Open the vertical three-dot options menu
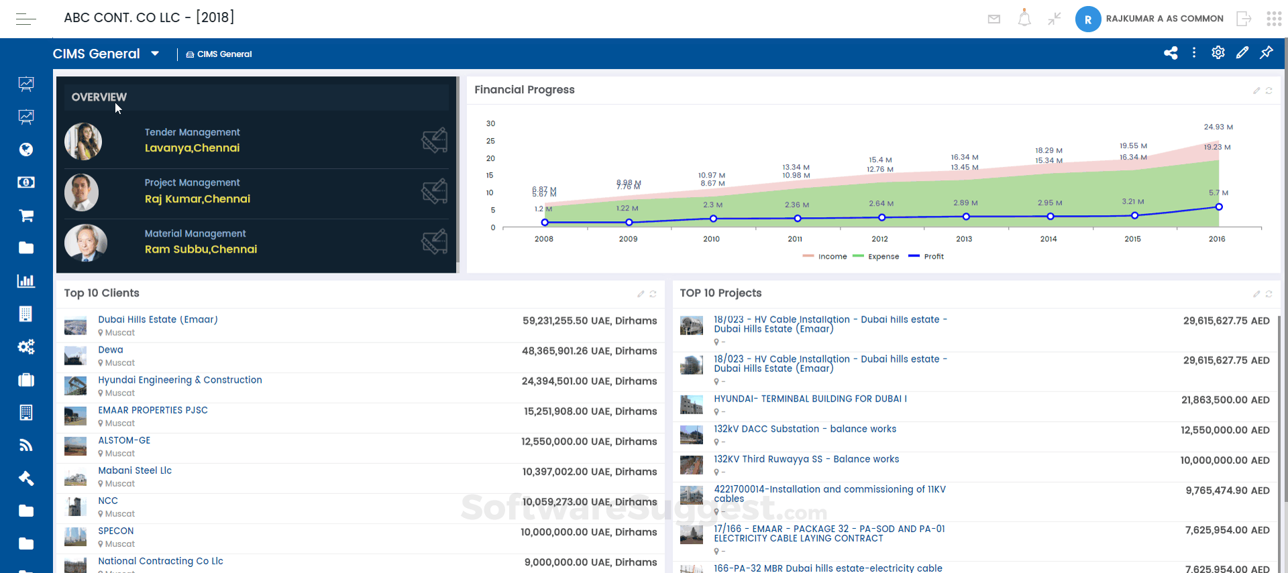The width and height of the screenshot is (1288, 573). click(x=1194, y=52)
